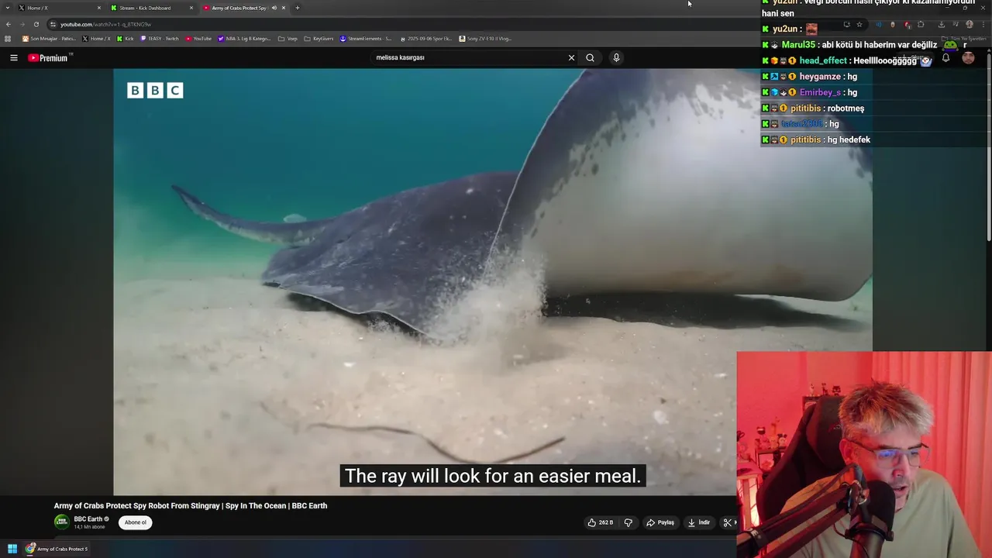Viewport: 992px width, 558px height.
Task: Open the browser three-dot menu
Action: [x=983, y=24]
